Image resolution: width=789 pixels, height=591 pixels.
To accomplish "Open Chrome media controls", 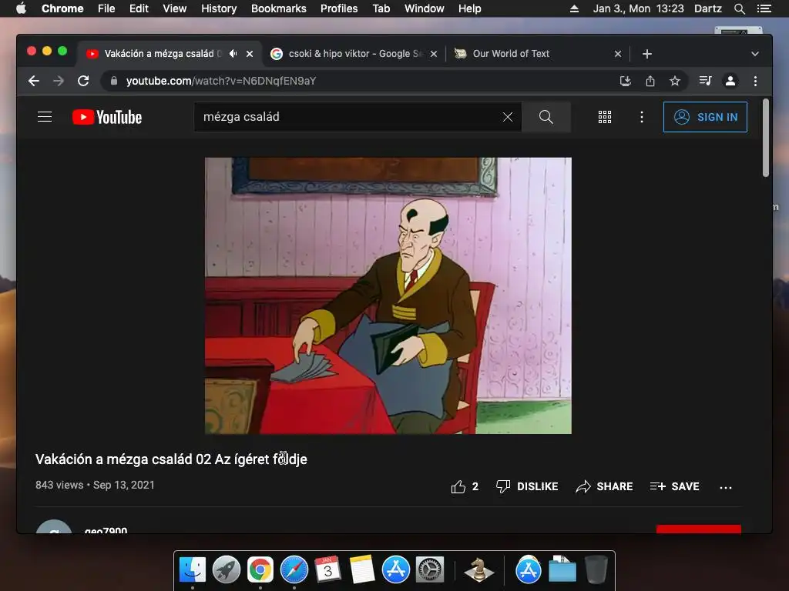I will [706, 81].
